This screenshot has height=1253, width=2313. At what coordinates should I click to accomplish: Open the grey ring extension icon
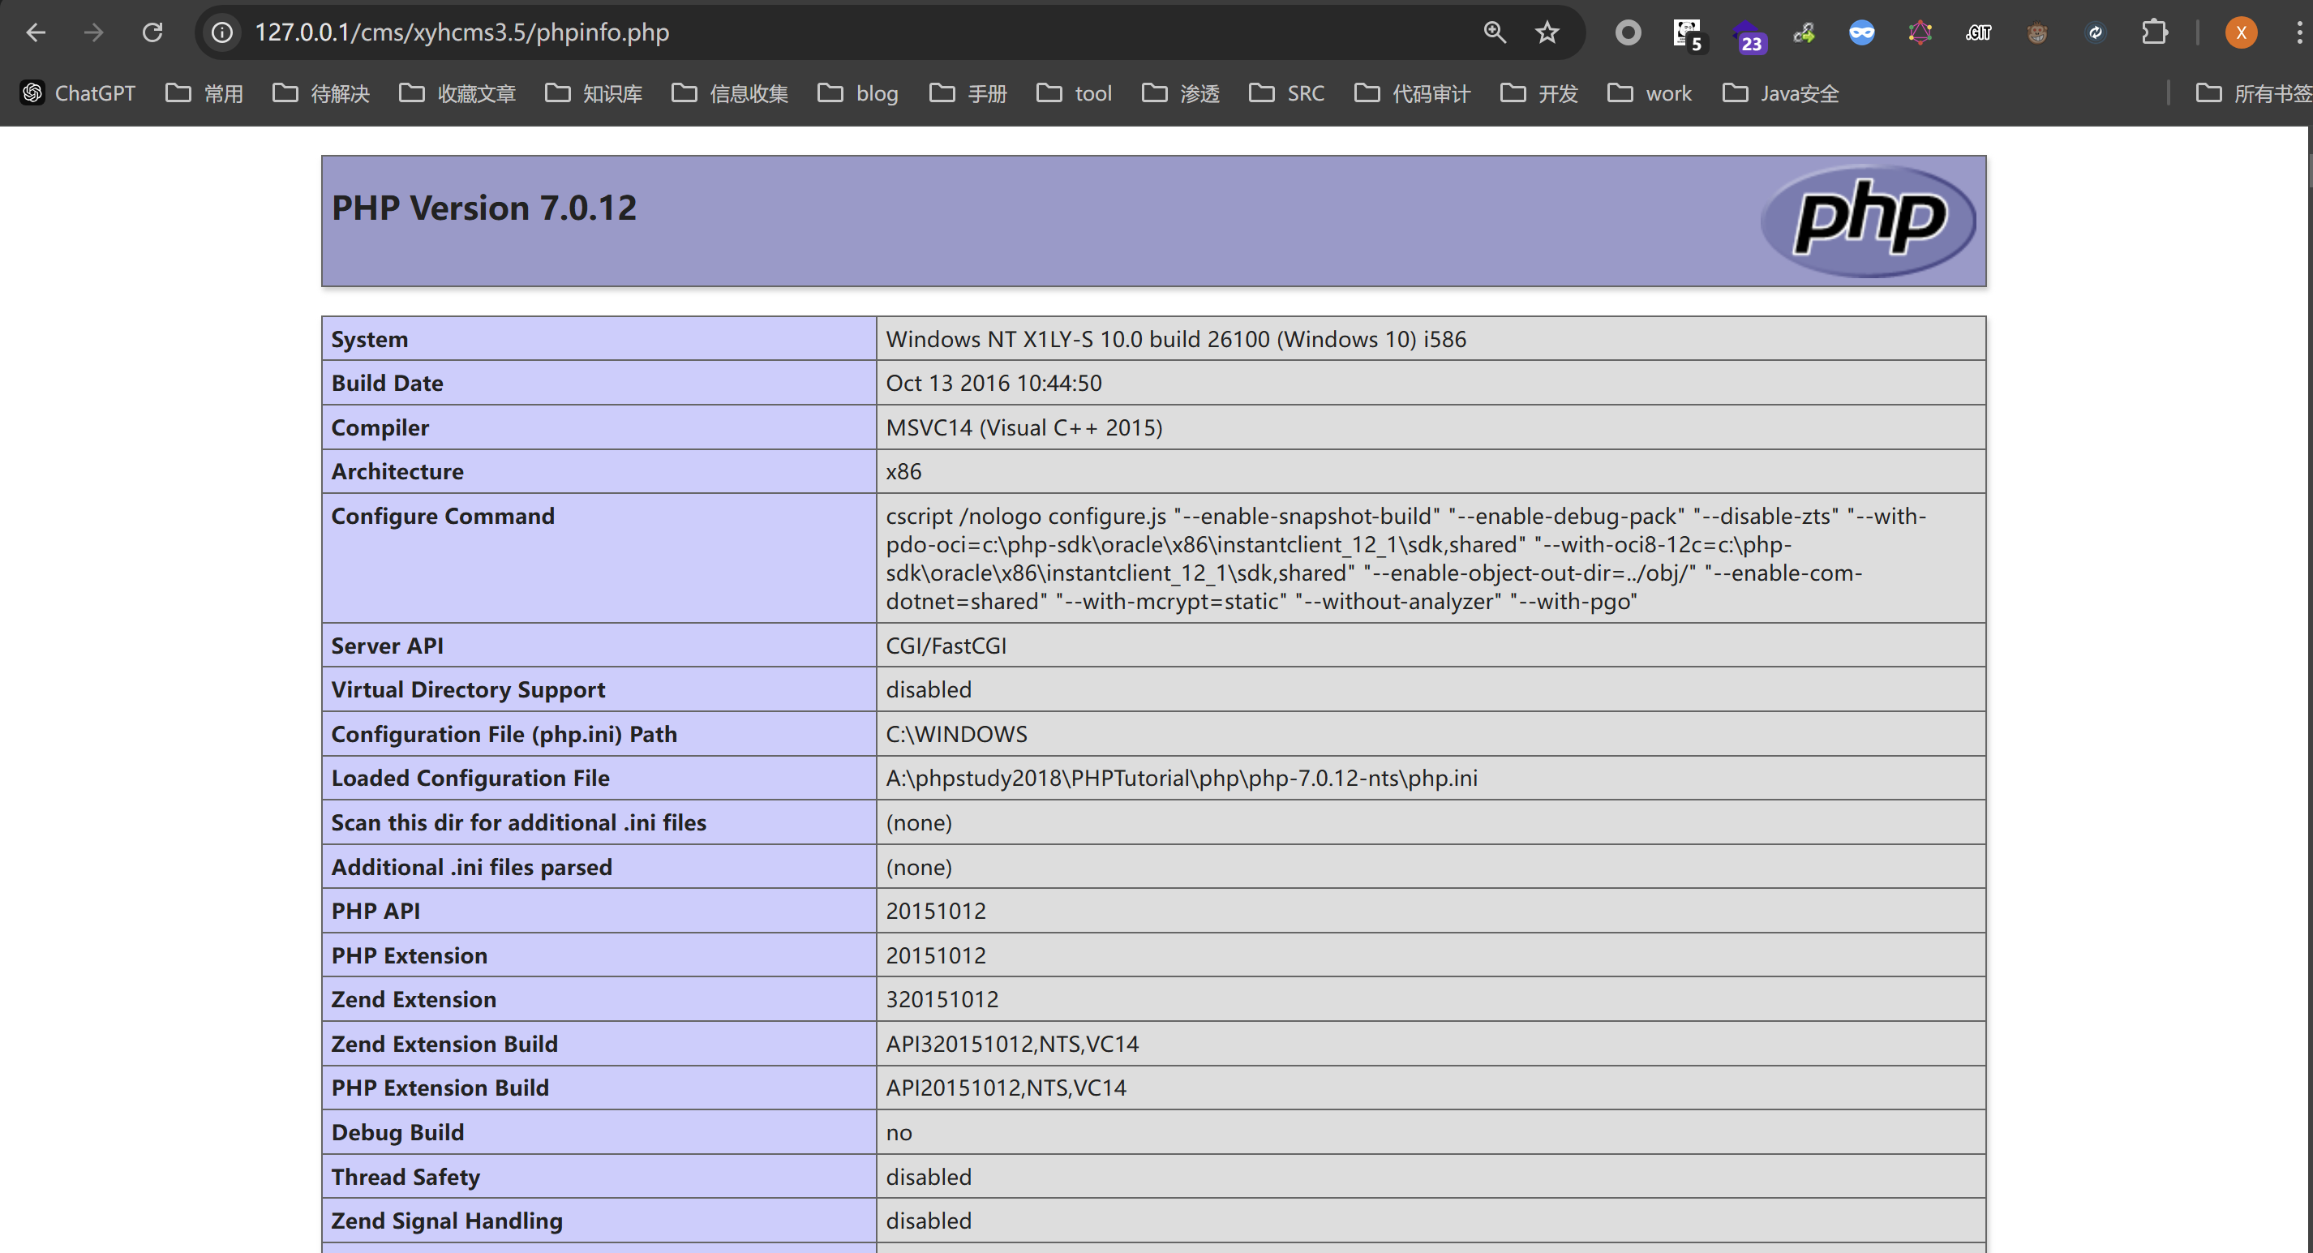pyautogui.click(x=1628, y=32)
